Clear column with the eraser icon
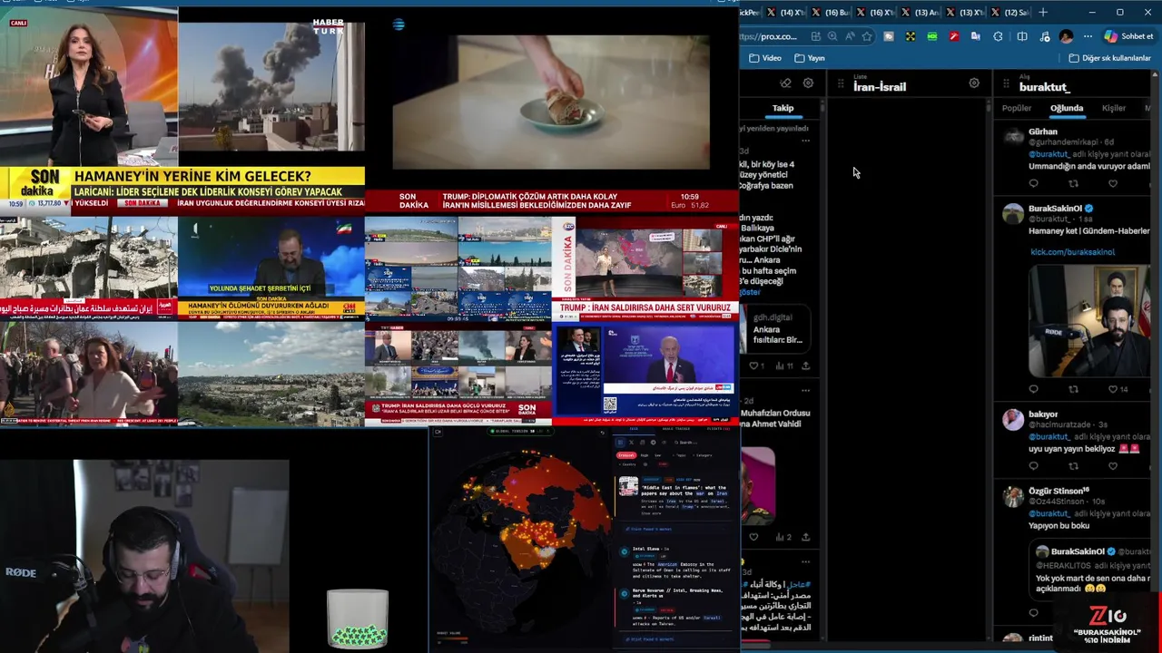Screen dimensions: 1162x653 (785, 83)
